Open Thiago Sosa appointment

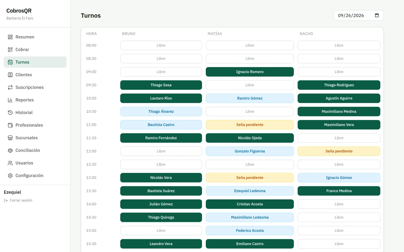tap(161, 85)
